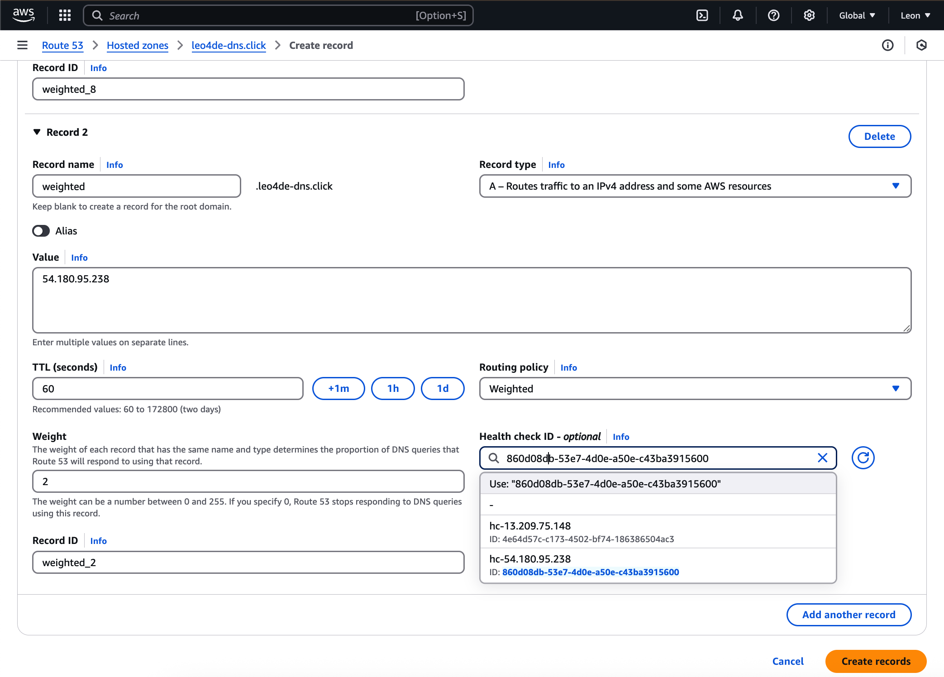
Task: Open the side navigation hamburger menu
Action: tap(22, 45)
